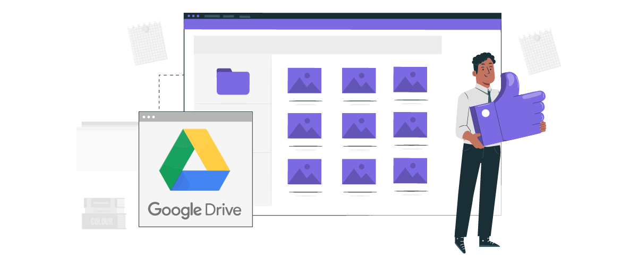Click the gray search bar above the image grid
638x266 pixels.
[318, 45]
